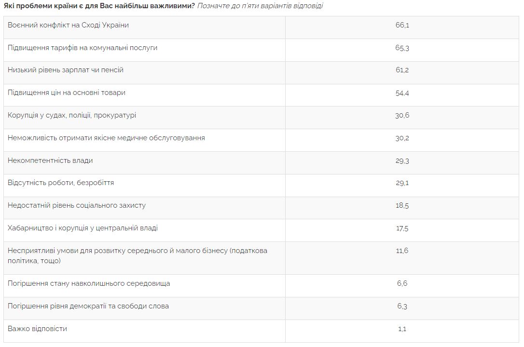Select 'Корупція у судах, поліції, прокуратурі' row
524x347 pixels.
(x=72, y=115)
